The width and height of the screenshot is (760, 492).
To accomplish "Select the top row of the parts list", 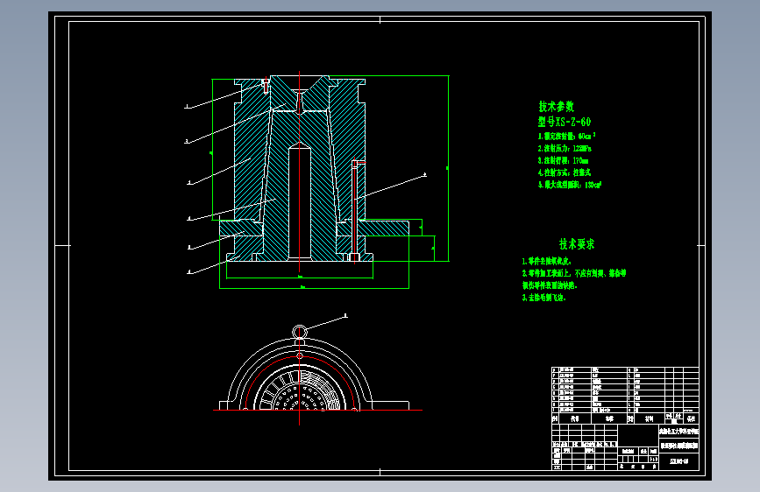I will click(625, 369).
